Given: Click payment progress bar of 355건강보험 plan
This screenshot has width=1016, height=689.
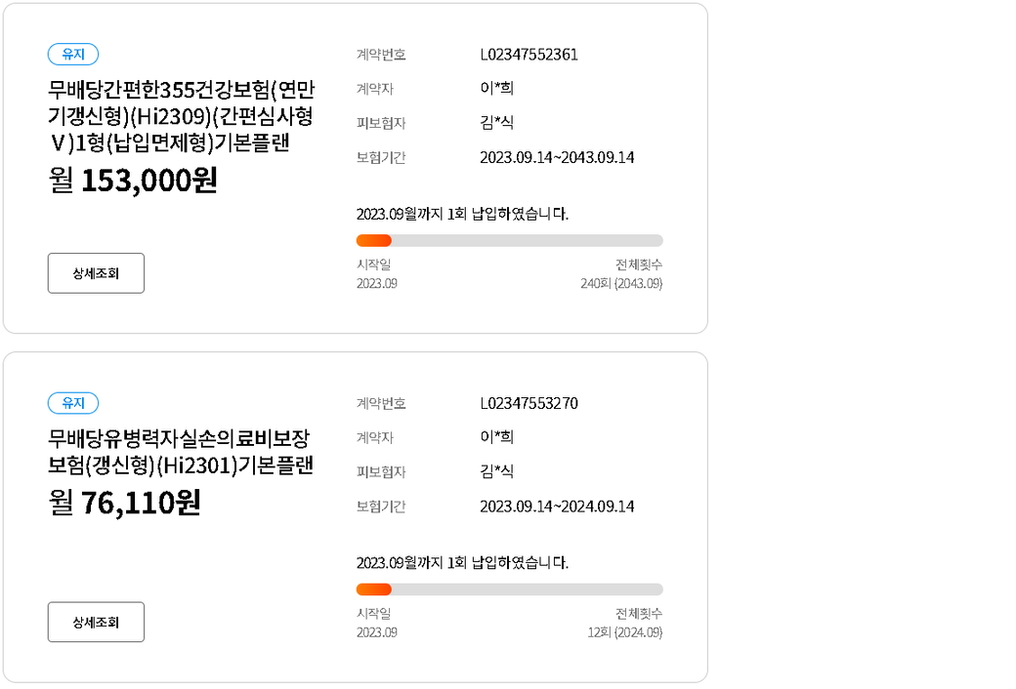Looking at the screenshot, I should click(509, 240).
